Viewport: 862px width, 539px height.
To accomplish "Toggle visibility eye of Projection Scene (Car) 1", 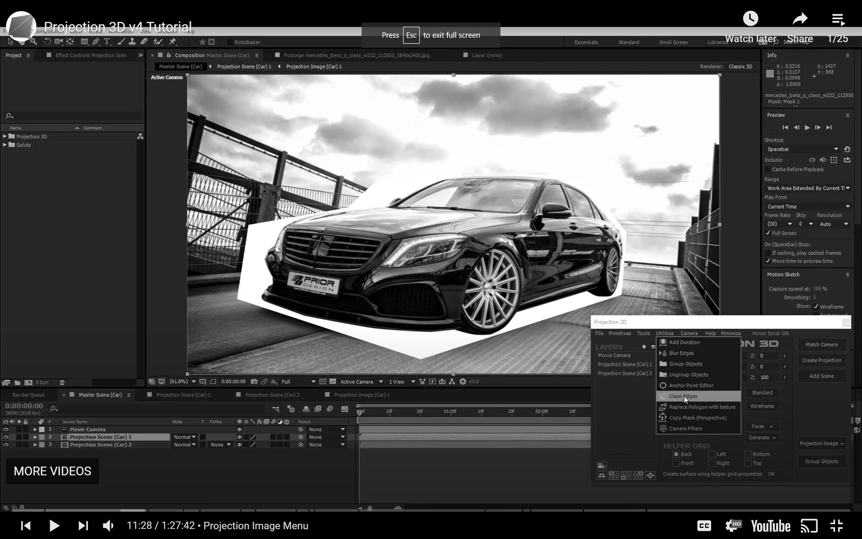I will [x=6, y=437].
